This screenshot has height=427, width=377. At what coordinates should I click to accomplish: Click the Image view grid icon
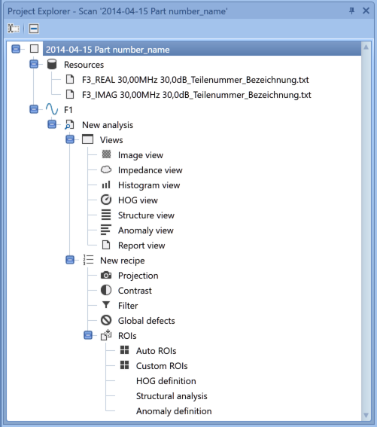(106, 154)
